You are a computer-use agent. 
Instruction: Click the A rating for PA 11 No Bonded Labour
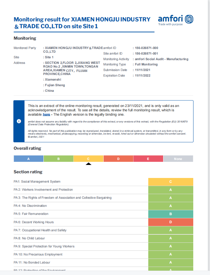click(171, 263)
